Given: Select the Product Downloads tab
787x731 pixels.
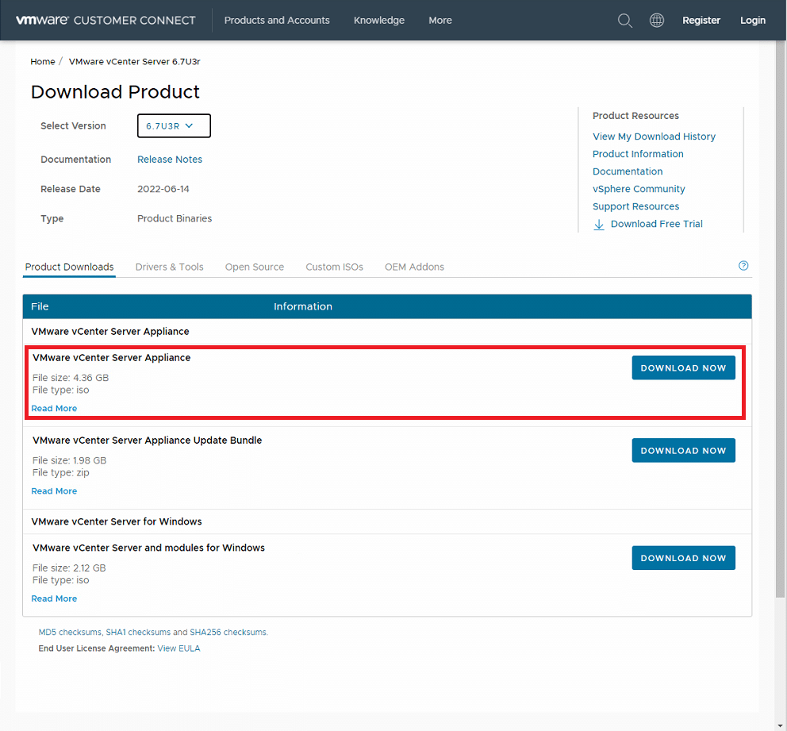Looking at the screenshot, I should click(69, 267).
